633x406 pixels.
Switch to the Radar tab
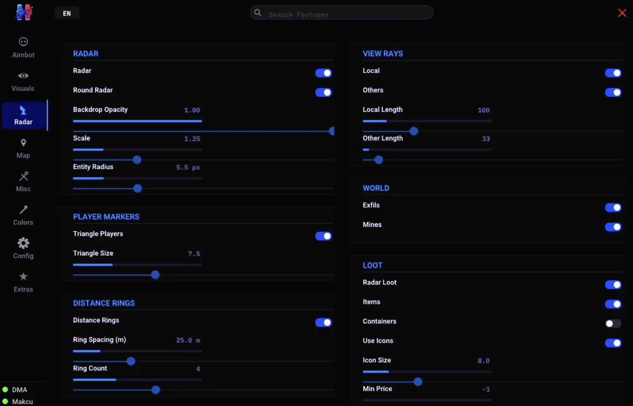pos(24,115)
